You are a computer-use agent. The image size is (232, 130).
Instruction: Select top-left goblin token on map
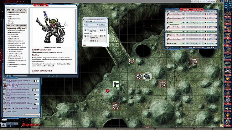pos(132,61)
